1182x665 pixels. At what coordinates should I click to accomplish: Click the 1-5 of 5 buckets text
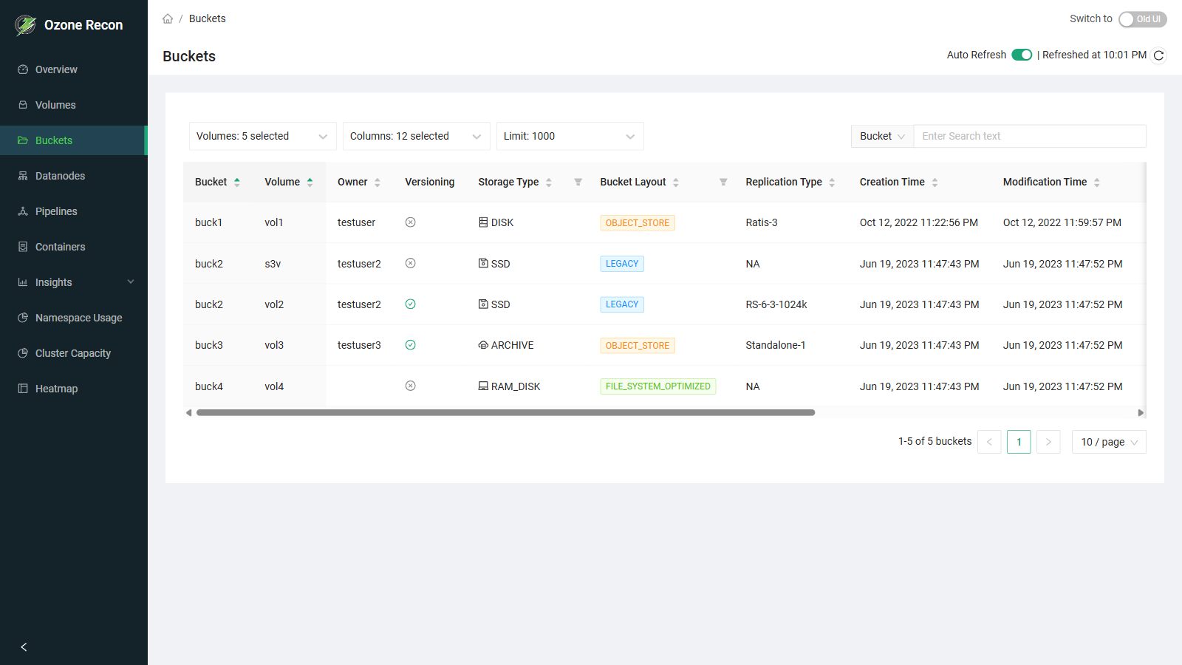point(935,441)
